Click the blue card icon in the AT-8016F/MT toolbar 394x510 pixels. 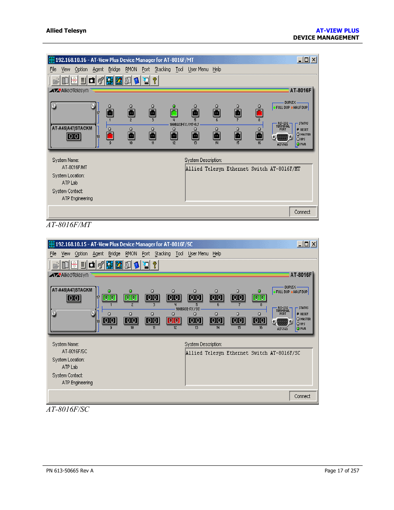click(137, 81)
